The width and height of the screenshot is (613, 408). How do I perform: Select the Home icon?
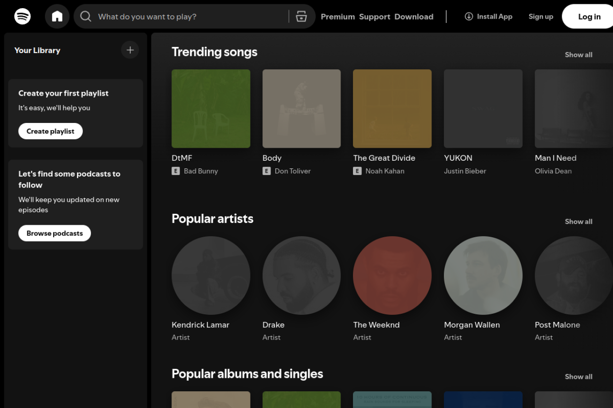point(57,16)
